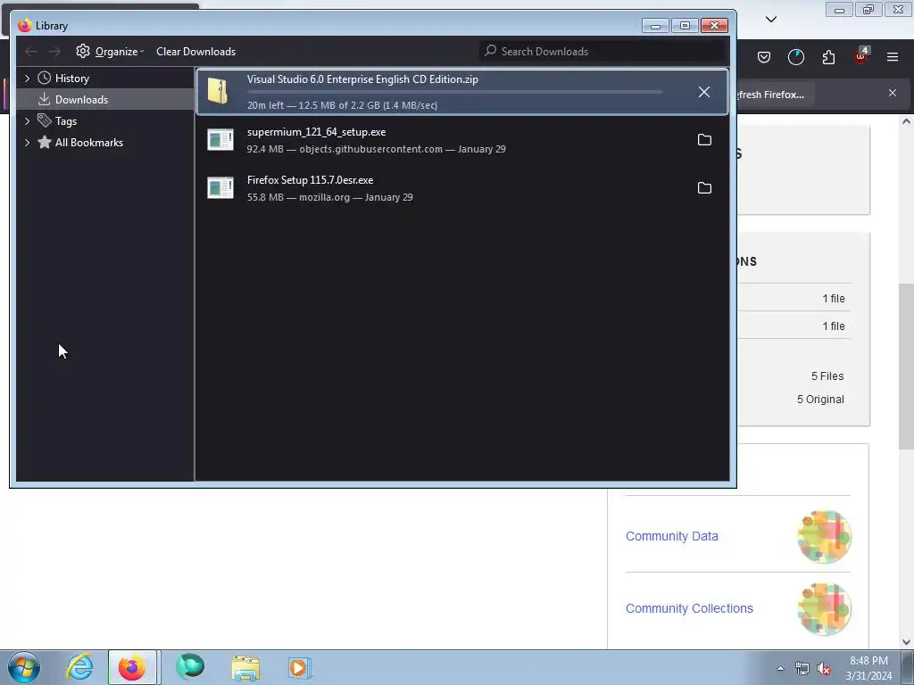Image resolution: width=914 pixels, height=685 pixels.
Task: Select the supermium_121_64_setup.exe download entry
Action: [x=462, y=140]
